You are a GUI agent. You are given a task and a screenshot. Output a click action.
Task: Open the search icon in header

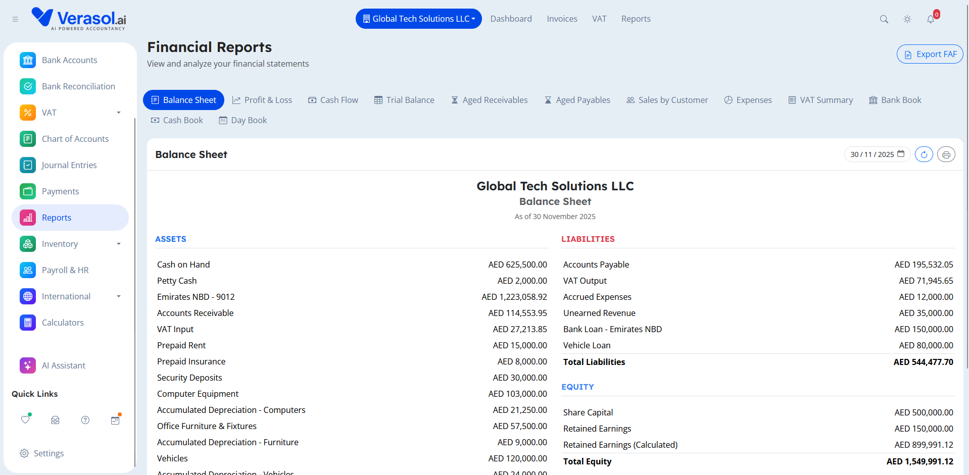884,19
